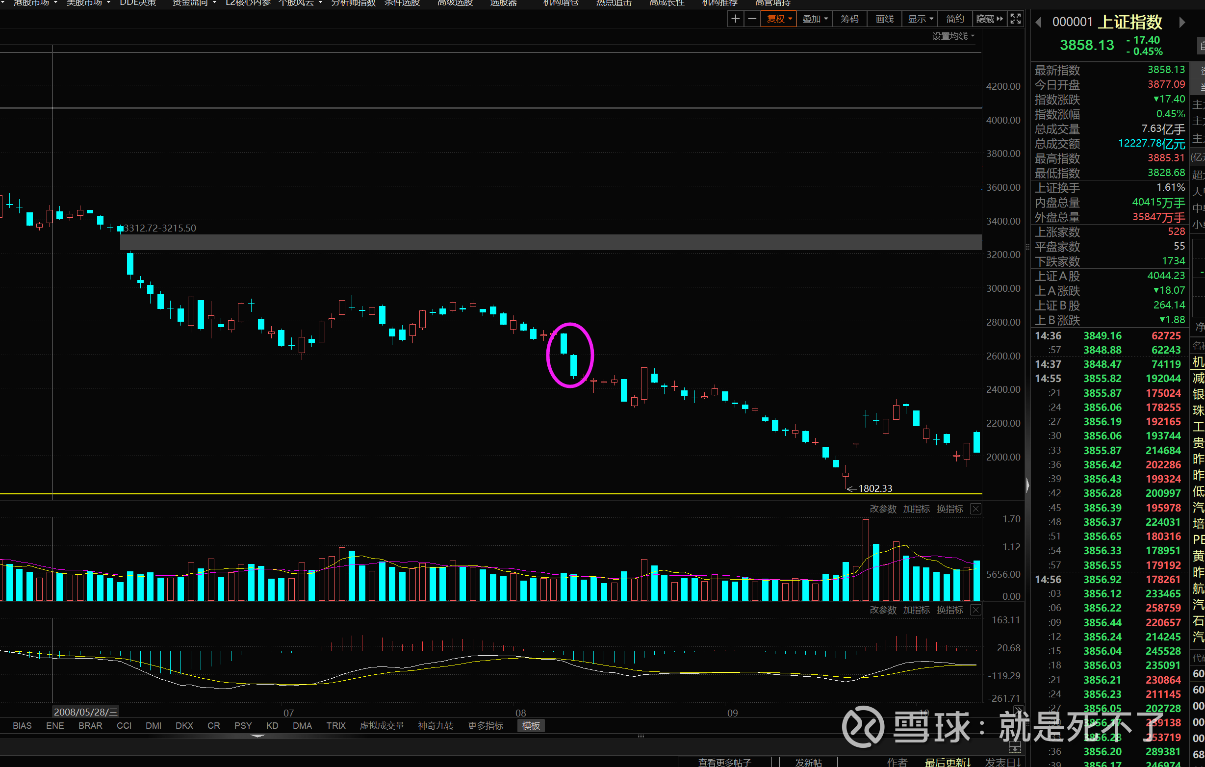Close the MACD indicator panel
The image size is (1205, 767).
tap(975, 610)
